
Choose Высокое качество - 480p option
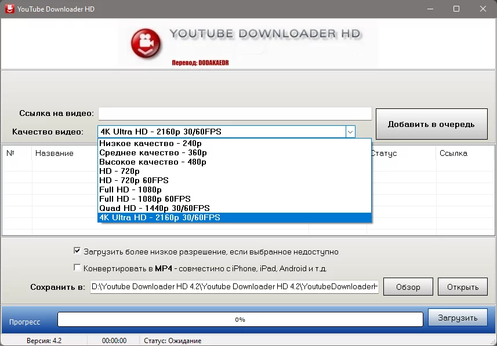(x=234, y=162)
